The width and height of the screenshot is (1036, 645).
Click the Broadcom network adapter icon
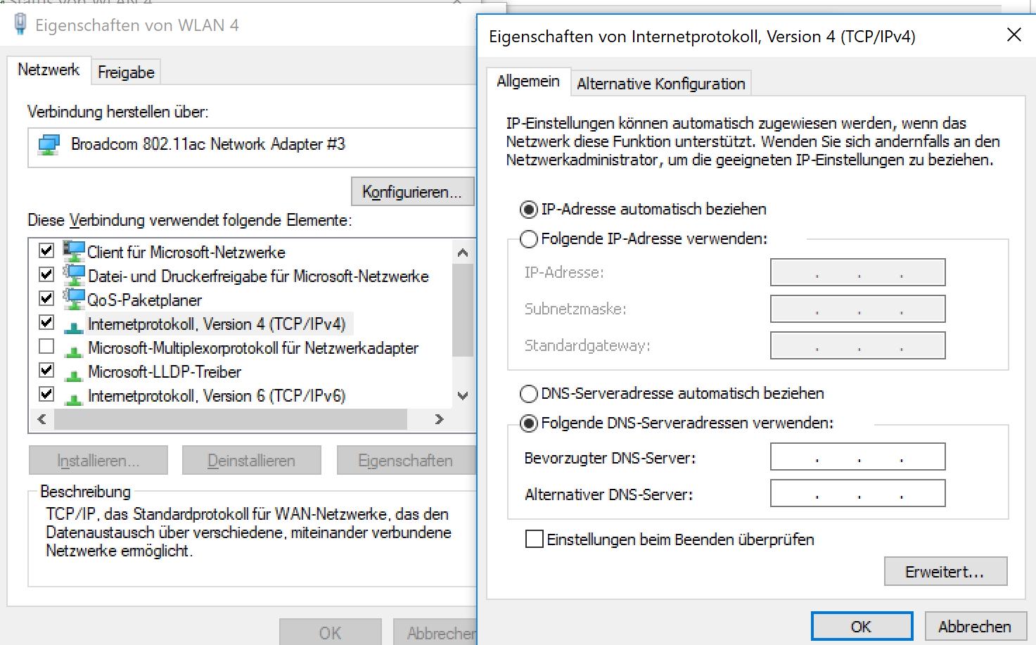point(49,145)
